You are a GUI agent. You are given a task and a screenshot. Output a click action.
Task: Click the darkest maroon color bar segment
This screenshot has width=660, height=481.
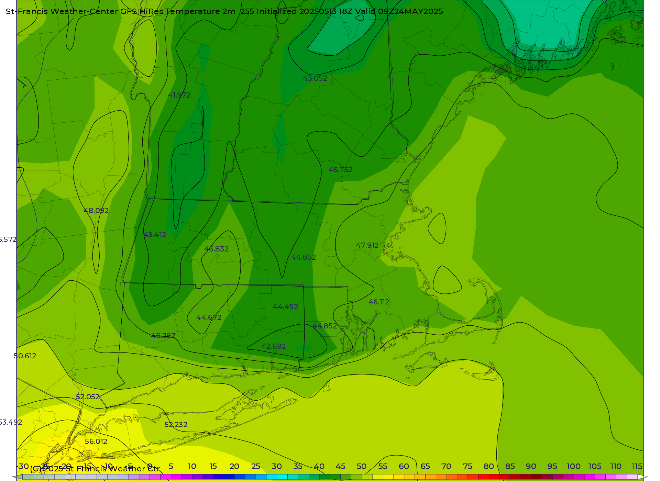point(537,477)
